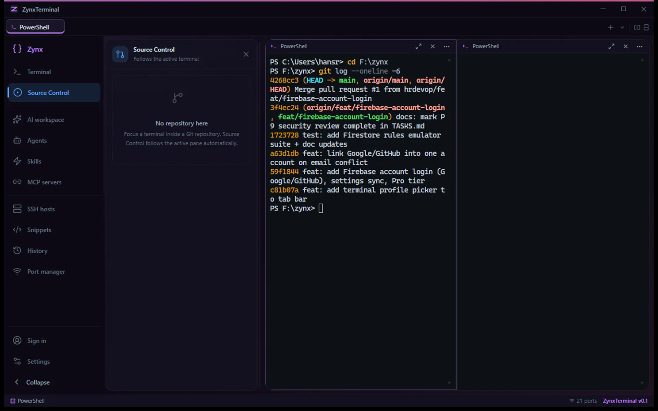This screenshot has width=658, height=411.
Task: Open AI workspace from sidebar
Action: (x=54, y=120)
